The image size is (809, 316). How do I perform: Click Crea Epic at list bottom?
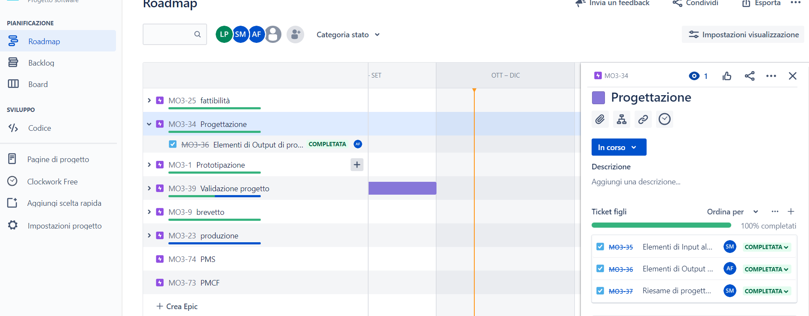[177, 306]
